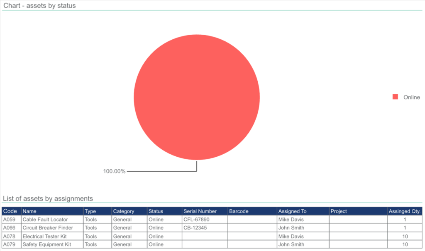The image size is (425, 251).
Task: Click the Assigned To column header
Action: click(292, 211)
